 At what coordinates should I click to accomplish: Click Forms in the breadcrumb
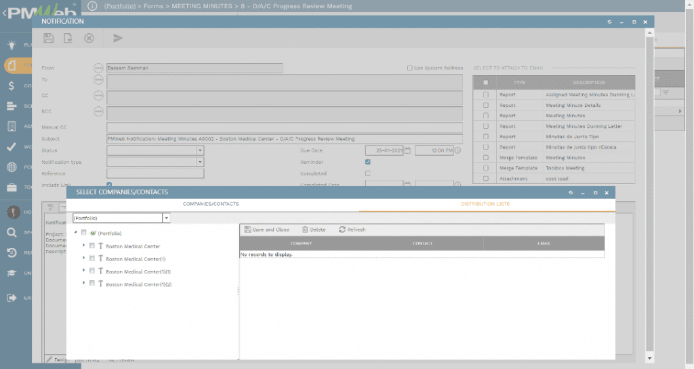[x=153, y=6]
